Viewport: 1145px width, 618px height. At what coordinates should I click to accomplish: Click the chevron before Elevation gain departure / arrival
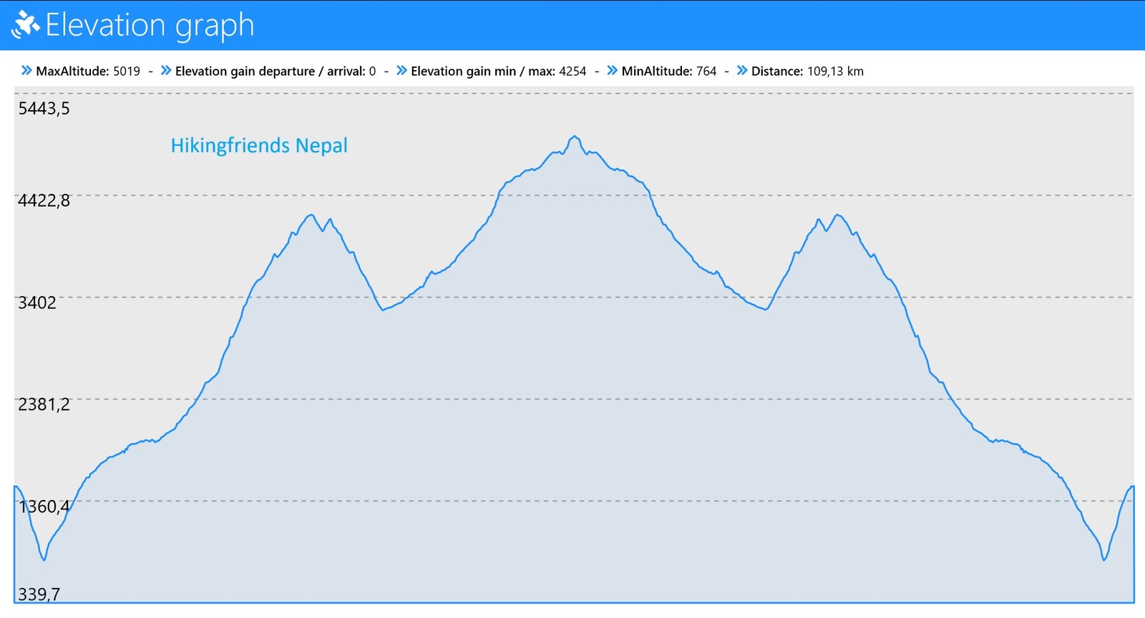[166, 70]
